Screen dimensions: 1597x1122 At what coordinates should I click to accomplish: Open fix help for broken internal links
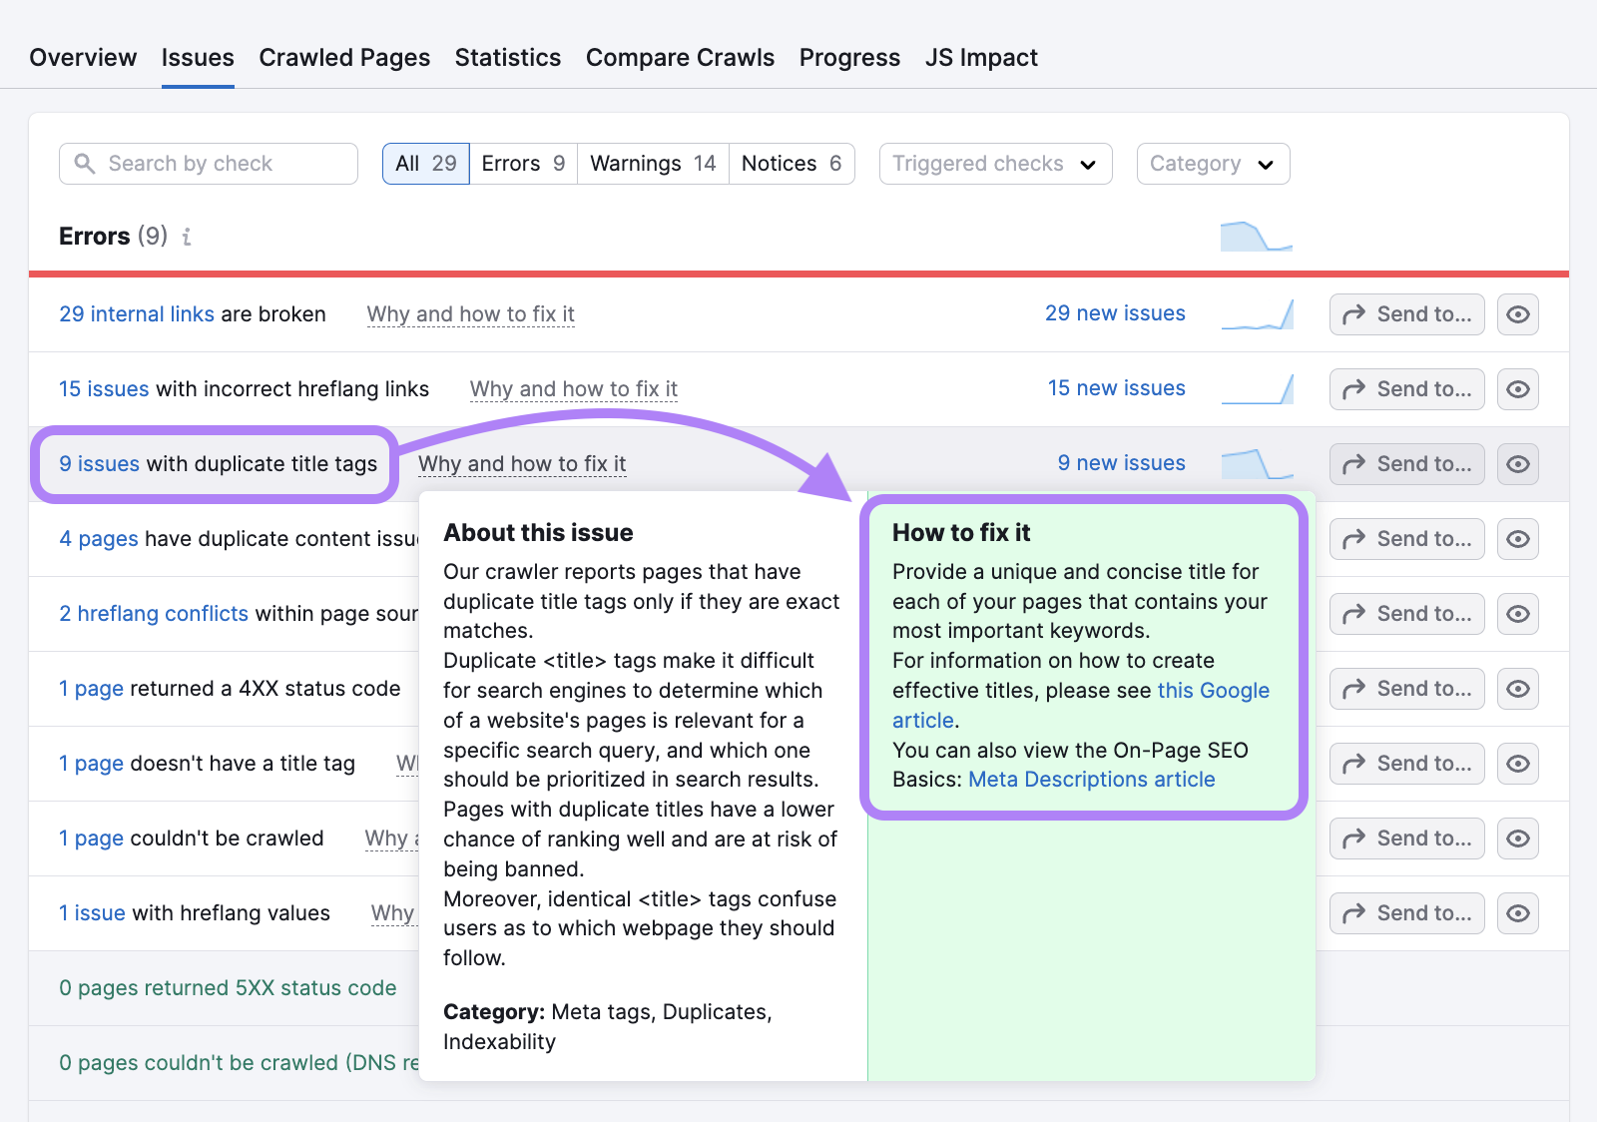471,314
